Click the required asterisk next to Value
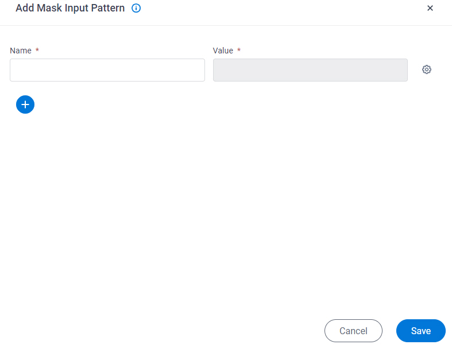This screenshot has width=452, height=356. pos(239,51)
